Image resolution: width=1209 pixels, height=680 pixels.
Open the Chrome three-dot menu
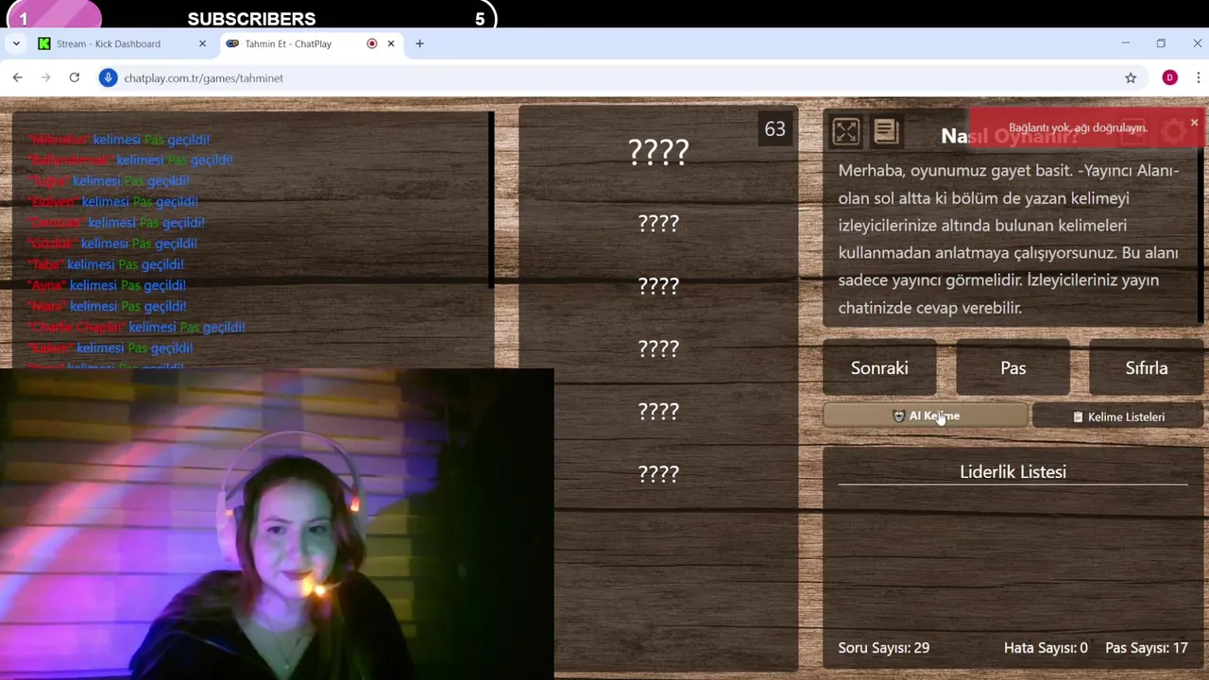pos(1198,77)
